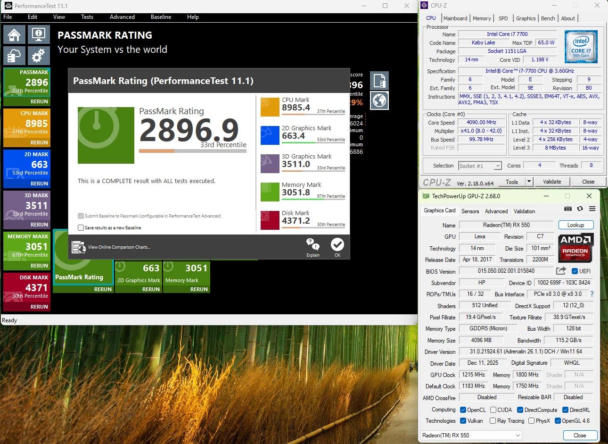The image size is (608, 444).
Task: Toggle Vulkan checkbox in GPU-Z
Action: [x=463, y=421]
